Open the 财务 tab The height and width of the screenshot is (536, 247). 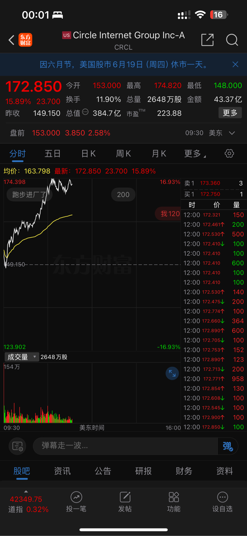pos(184,471)
